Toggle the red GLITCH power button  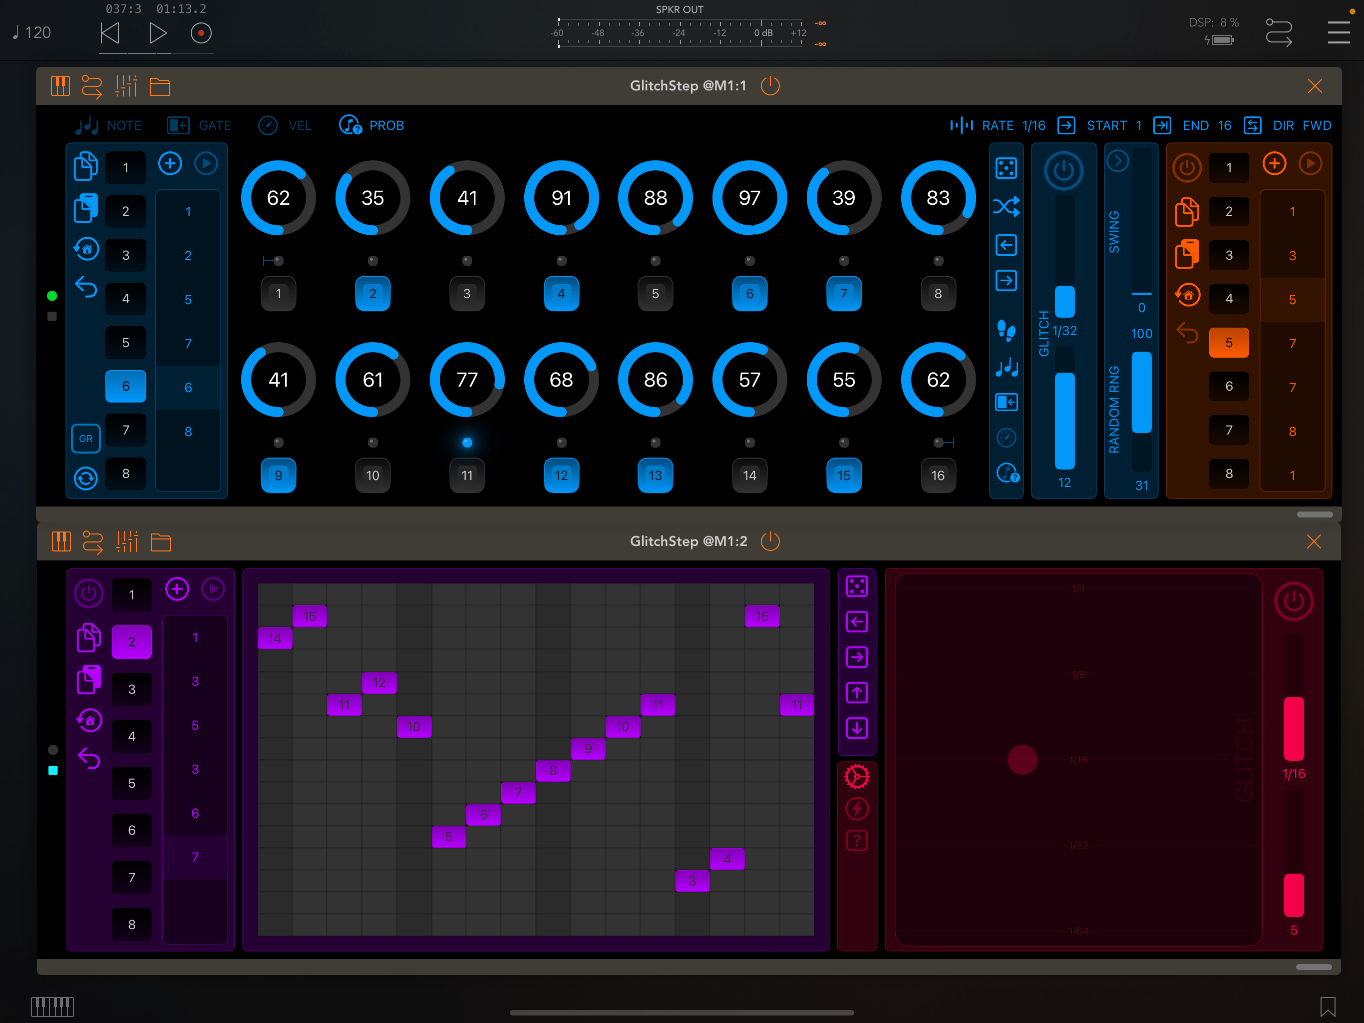click(1294, 601)
